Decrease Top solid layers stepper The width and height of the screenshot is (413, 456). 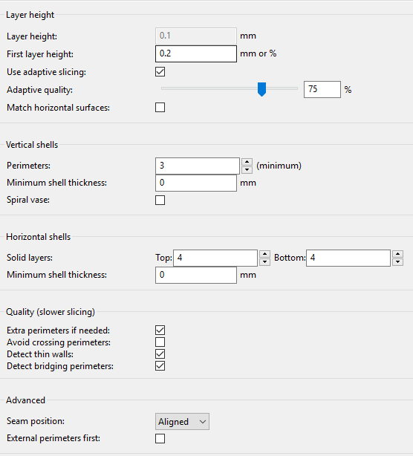[264, 261]
